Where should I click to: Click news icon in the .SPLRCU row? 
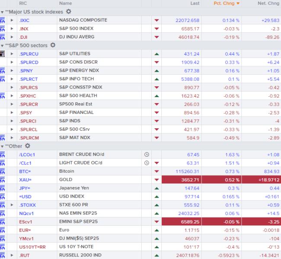tap(2, 54)
